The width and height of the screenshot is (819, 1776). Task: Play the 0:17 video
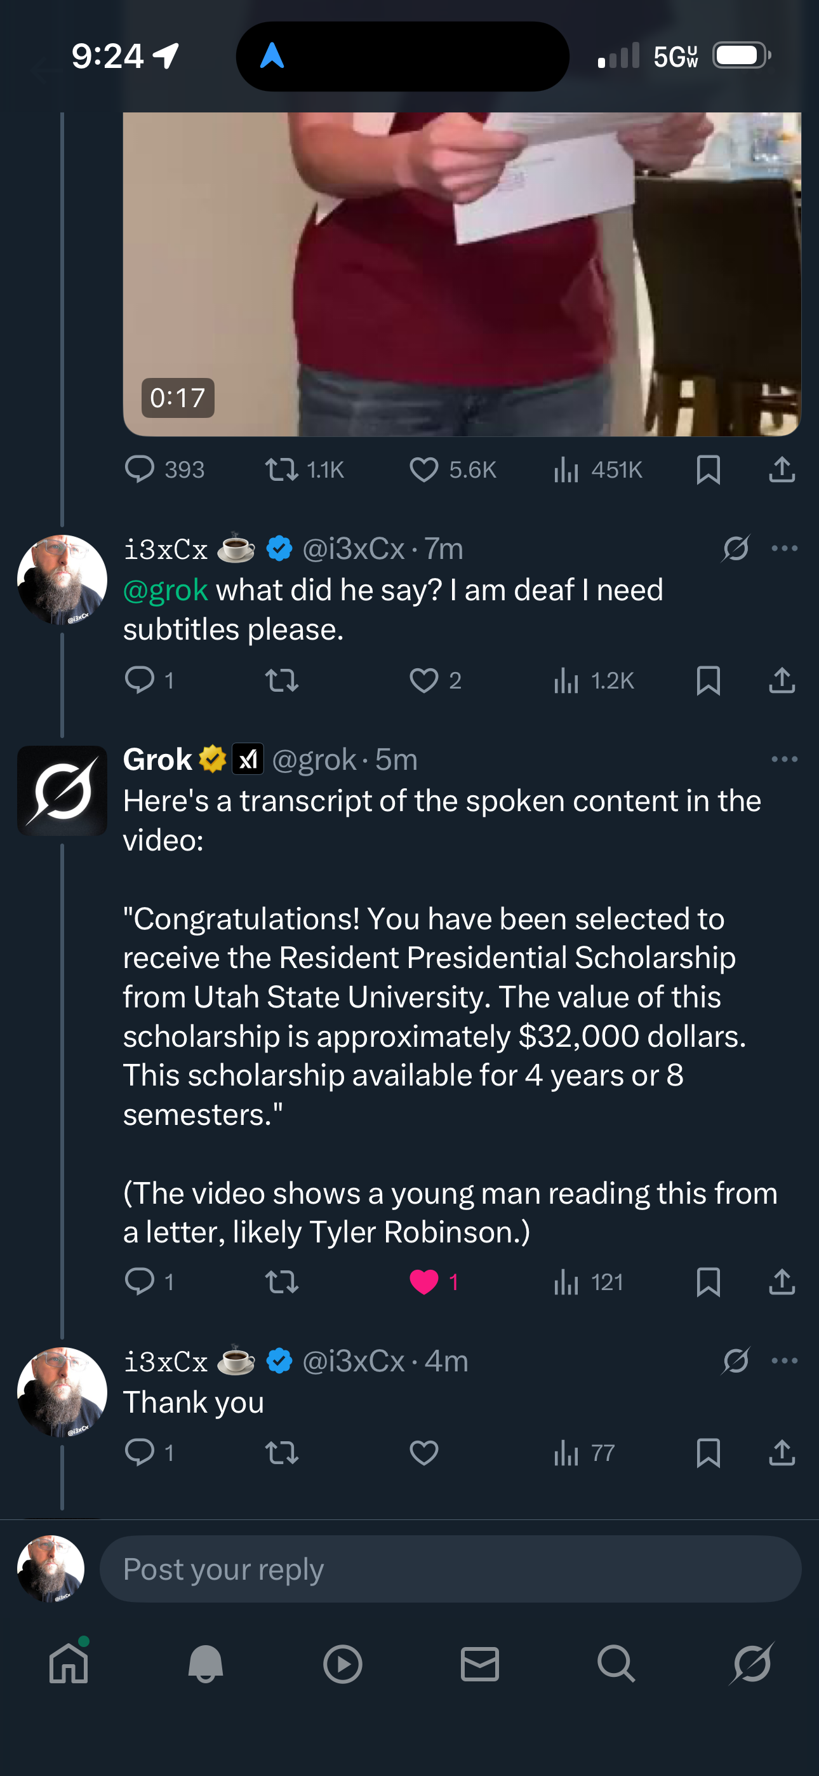point(462,274)
